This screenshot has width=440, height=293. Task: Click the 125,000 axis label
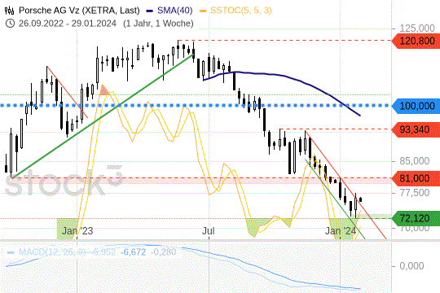point(417,28)
